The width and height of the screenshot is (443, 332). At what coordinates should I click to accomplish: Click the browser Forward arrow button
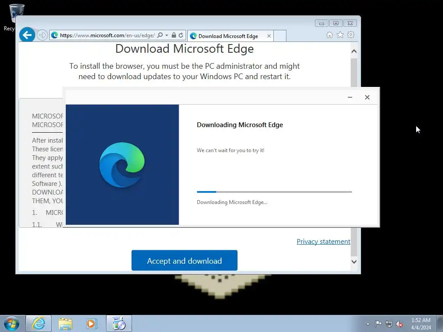[42, 35]
